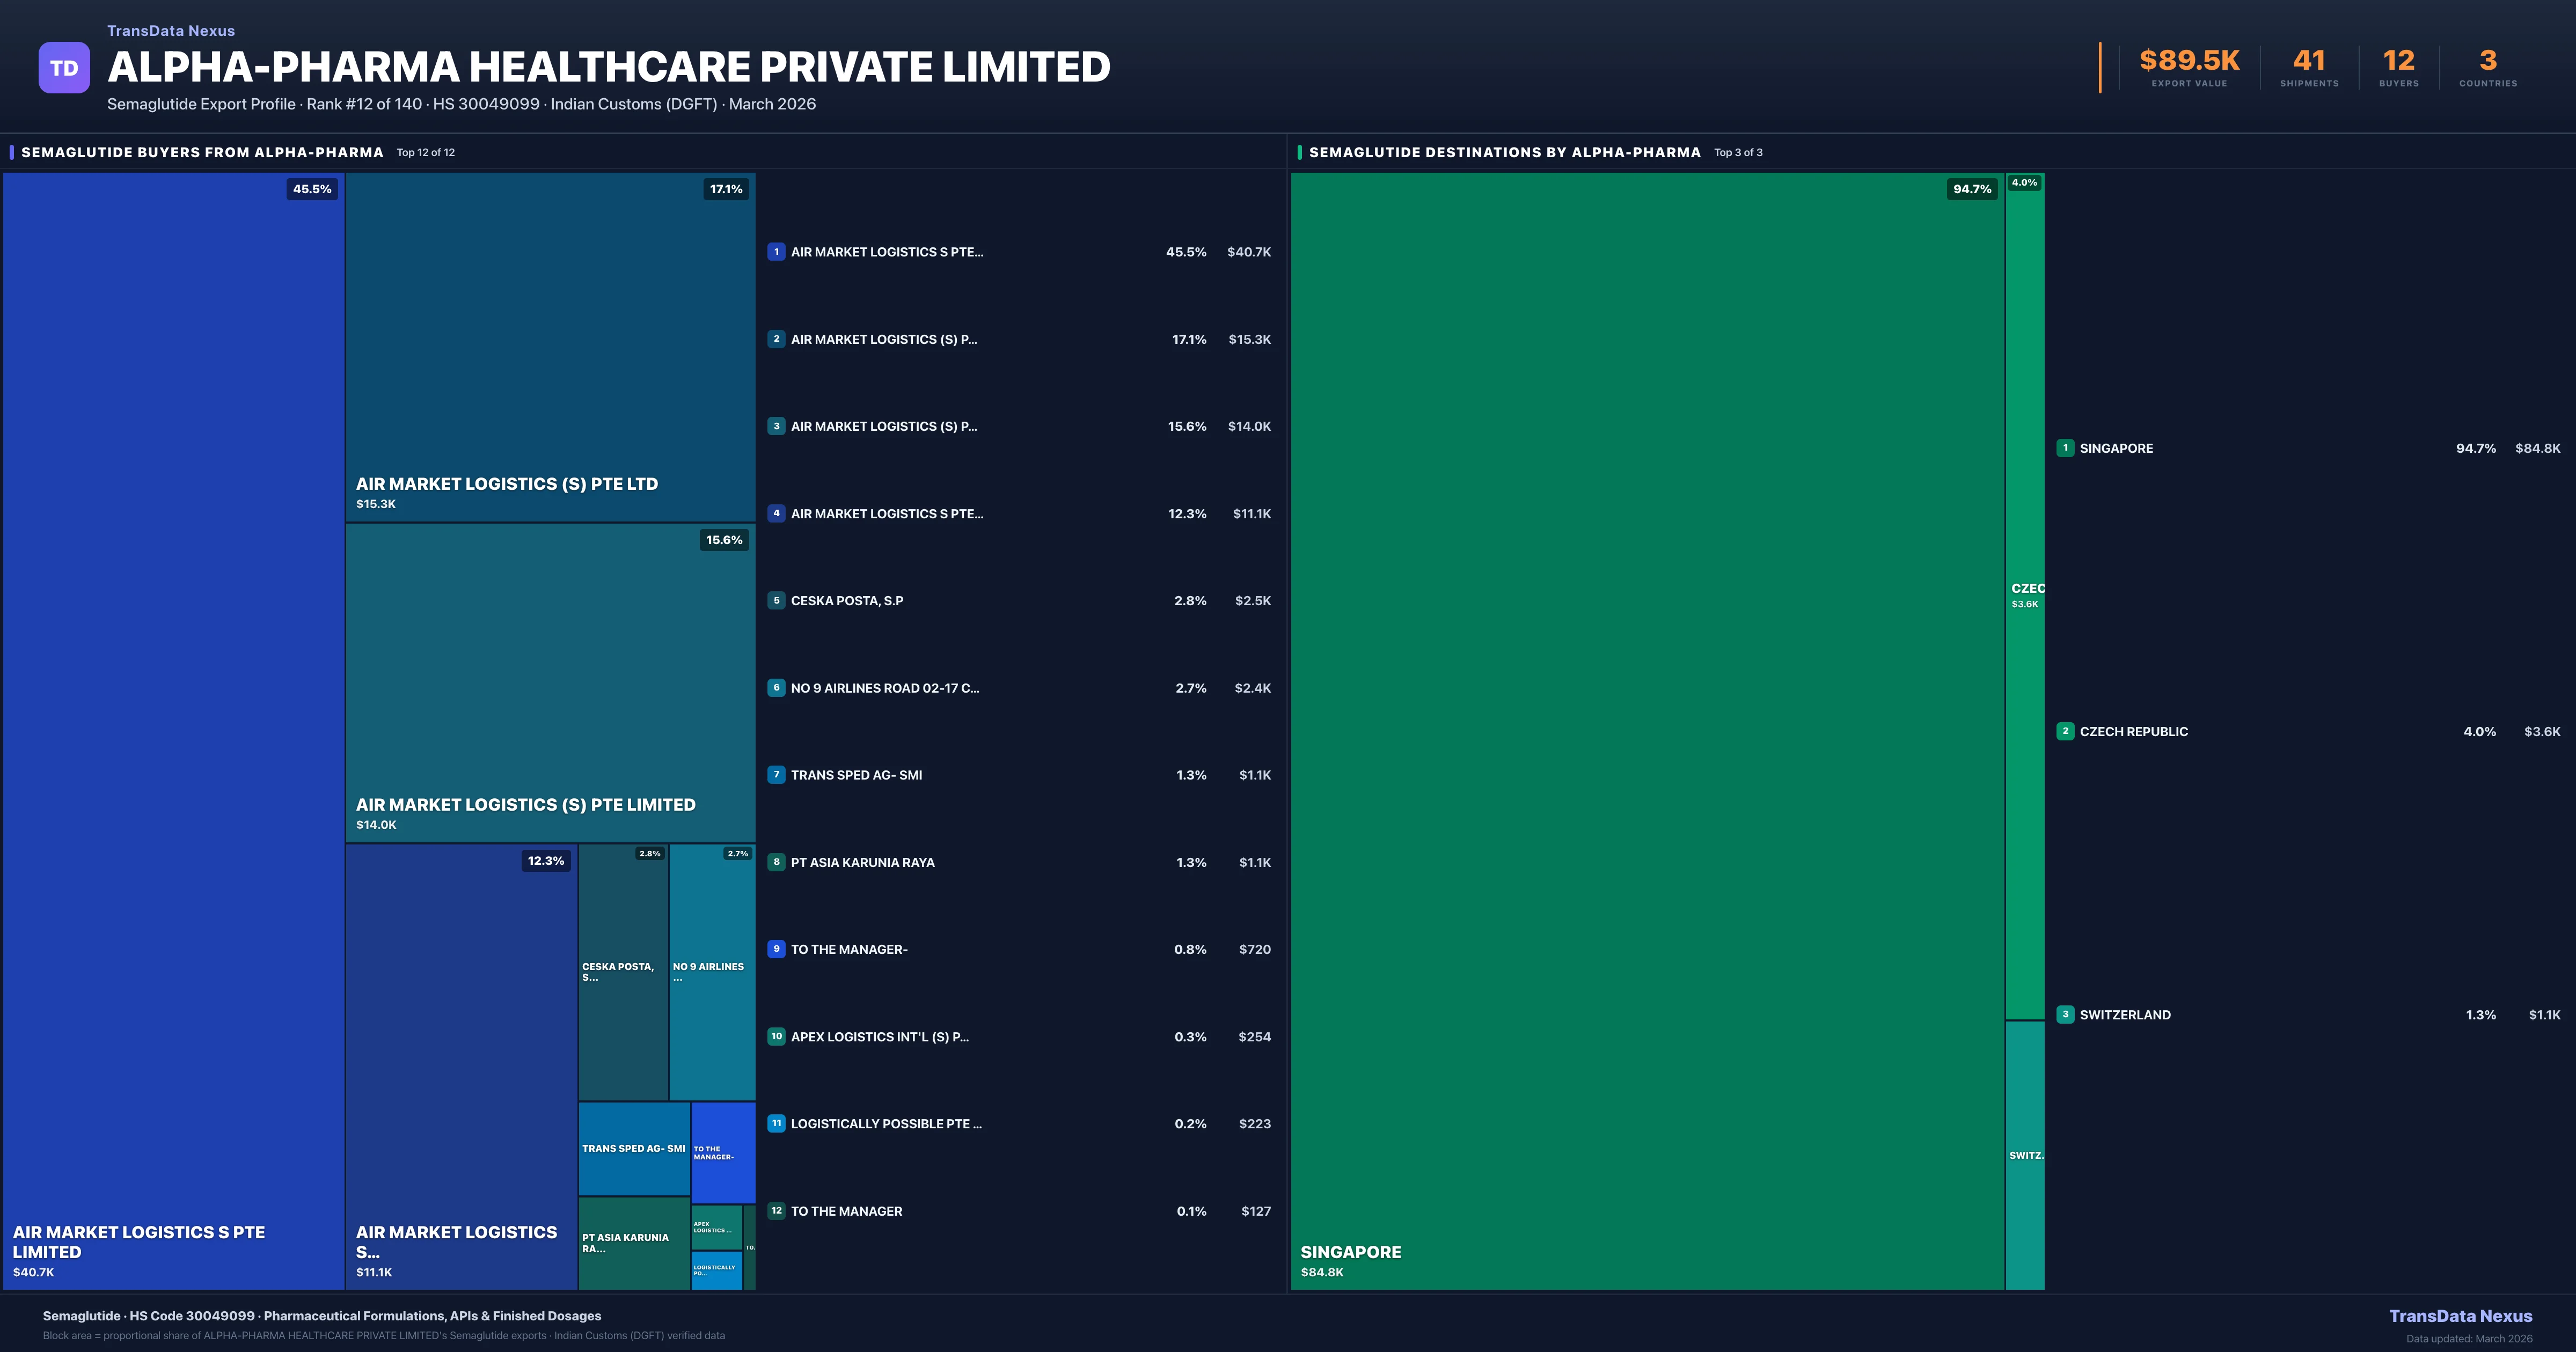Click rank badge 1 beside SINGAPORE

point(2065,448)
